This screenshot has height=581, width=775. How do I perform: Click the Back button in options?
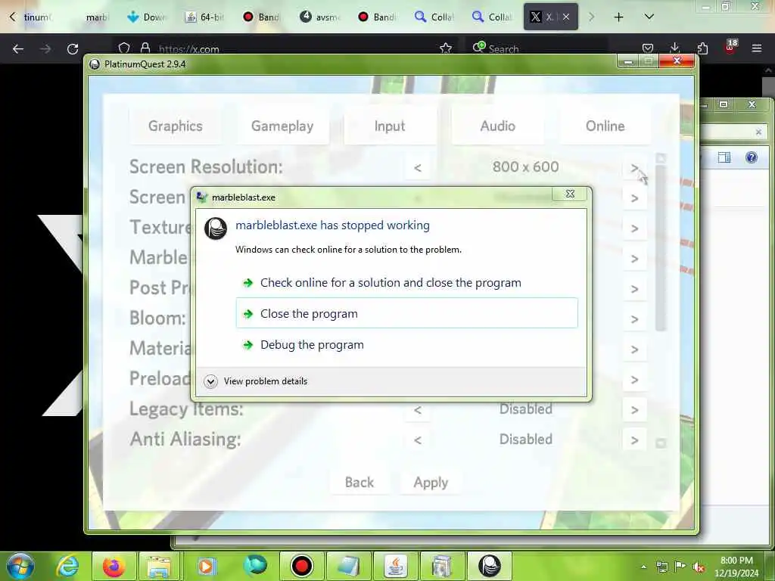pos(359,482)
